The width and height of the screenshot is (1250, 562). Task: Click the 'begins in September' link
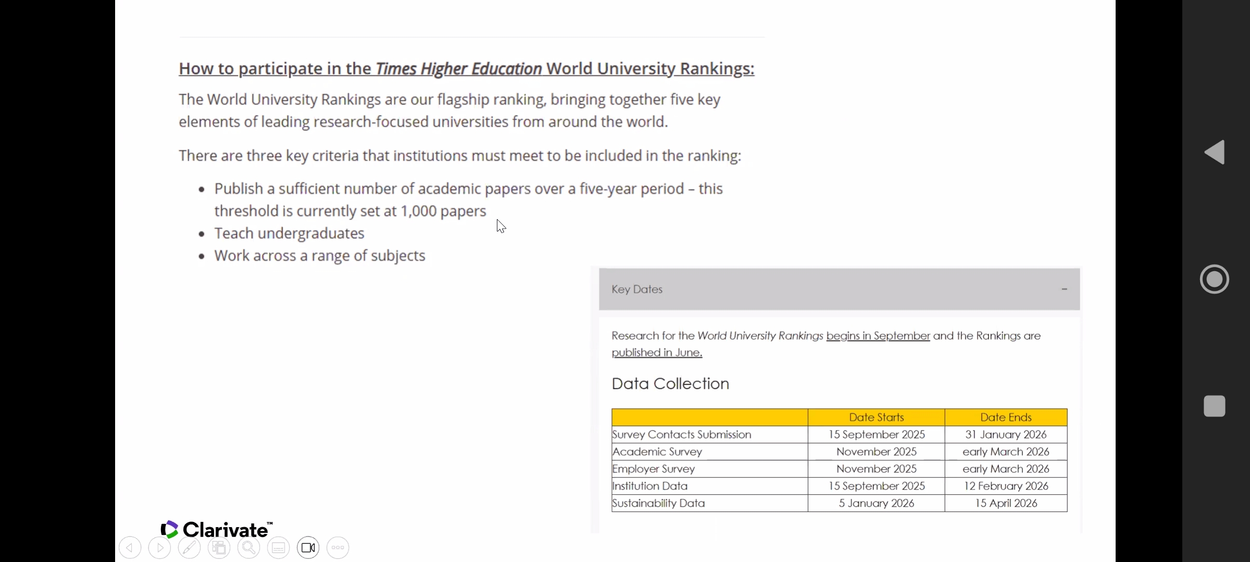click(878, 336)
